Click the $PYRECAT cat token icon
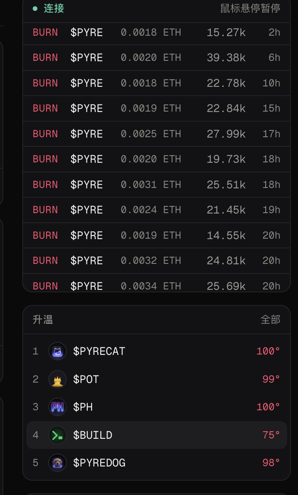The width and height of the screenshot is (298, 495). coord(58,351)
